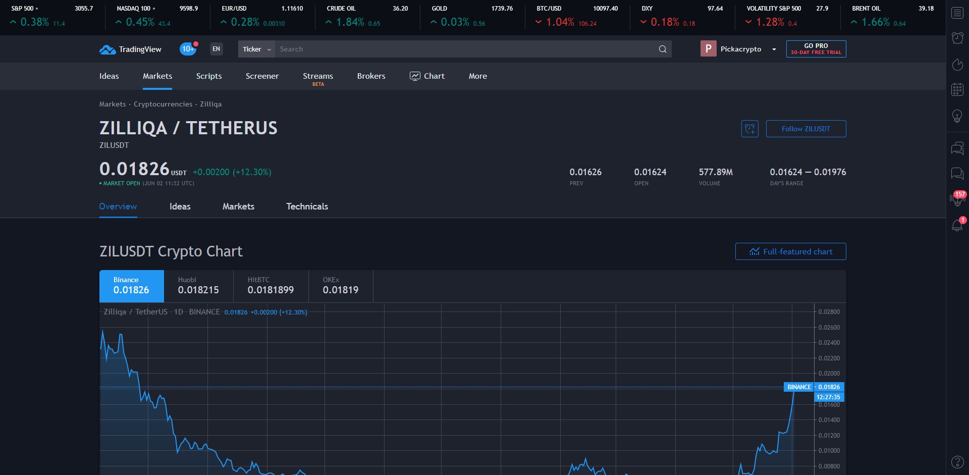Viewport: 969px width, 475px height.
Task: Click the TradingView cloud logo
Action: point(107,49)
